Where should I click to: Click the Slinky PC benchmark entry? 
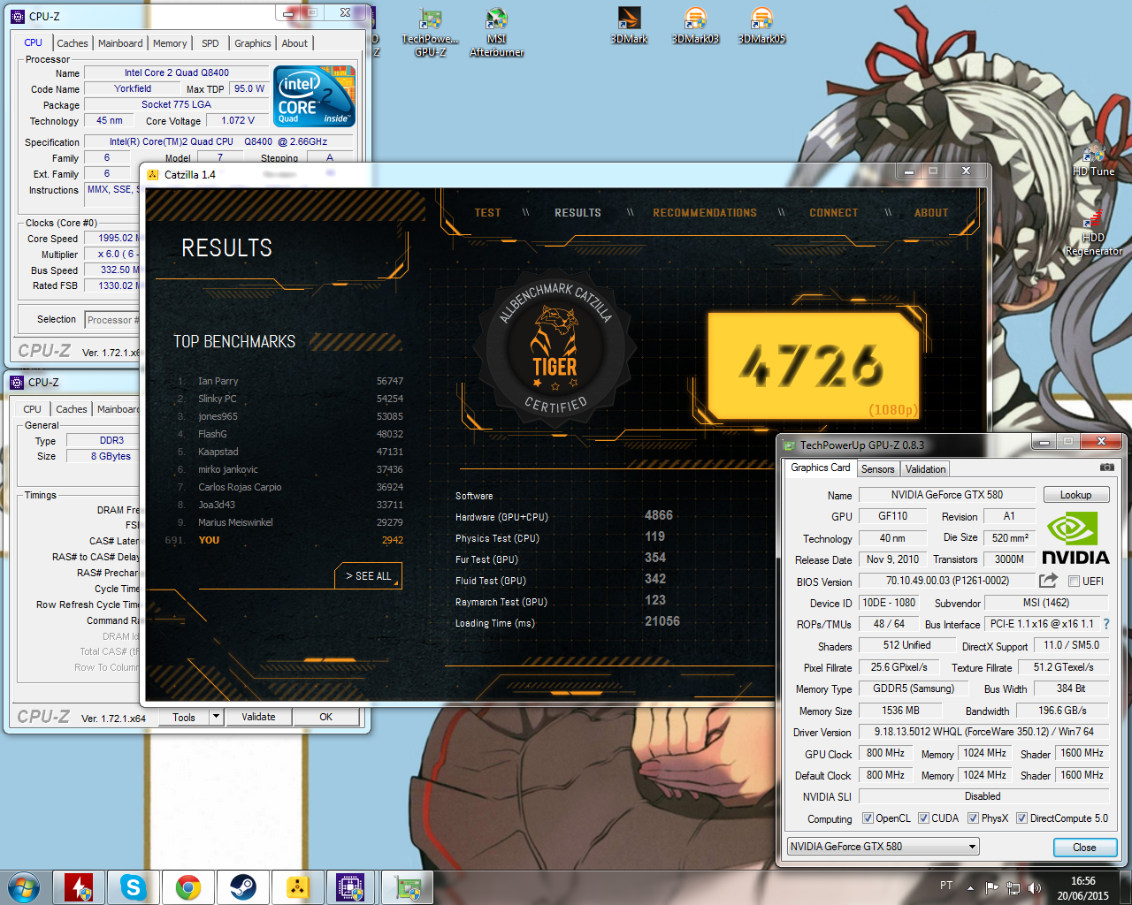coord(290,399)
